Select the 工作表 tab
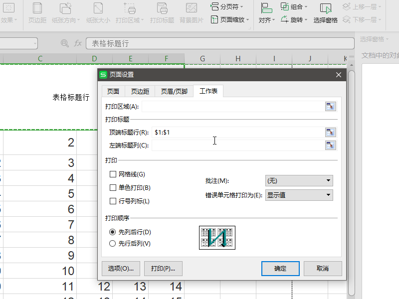This screenshot has height=299, width=399. (x=208, y=91)
